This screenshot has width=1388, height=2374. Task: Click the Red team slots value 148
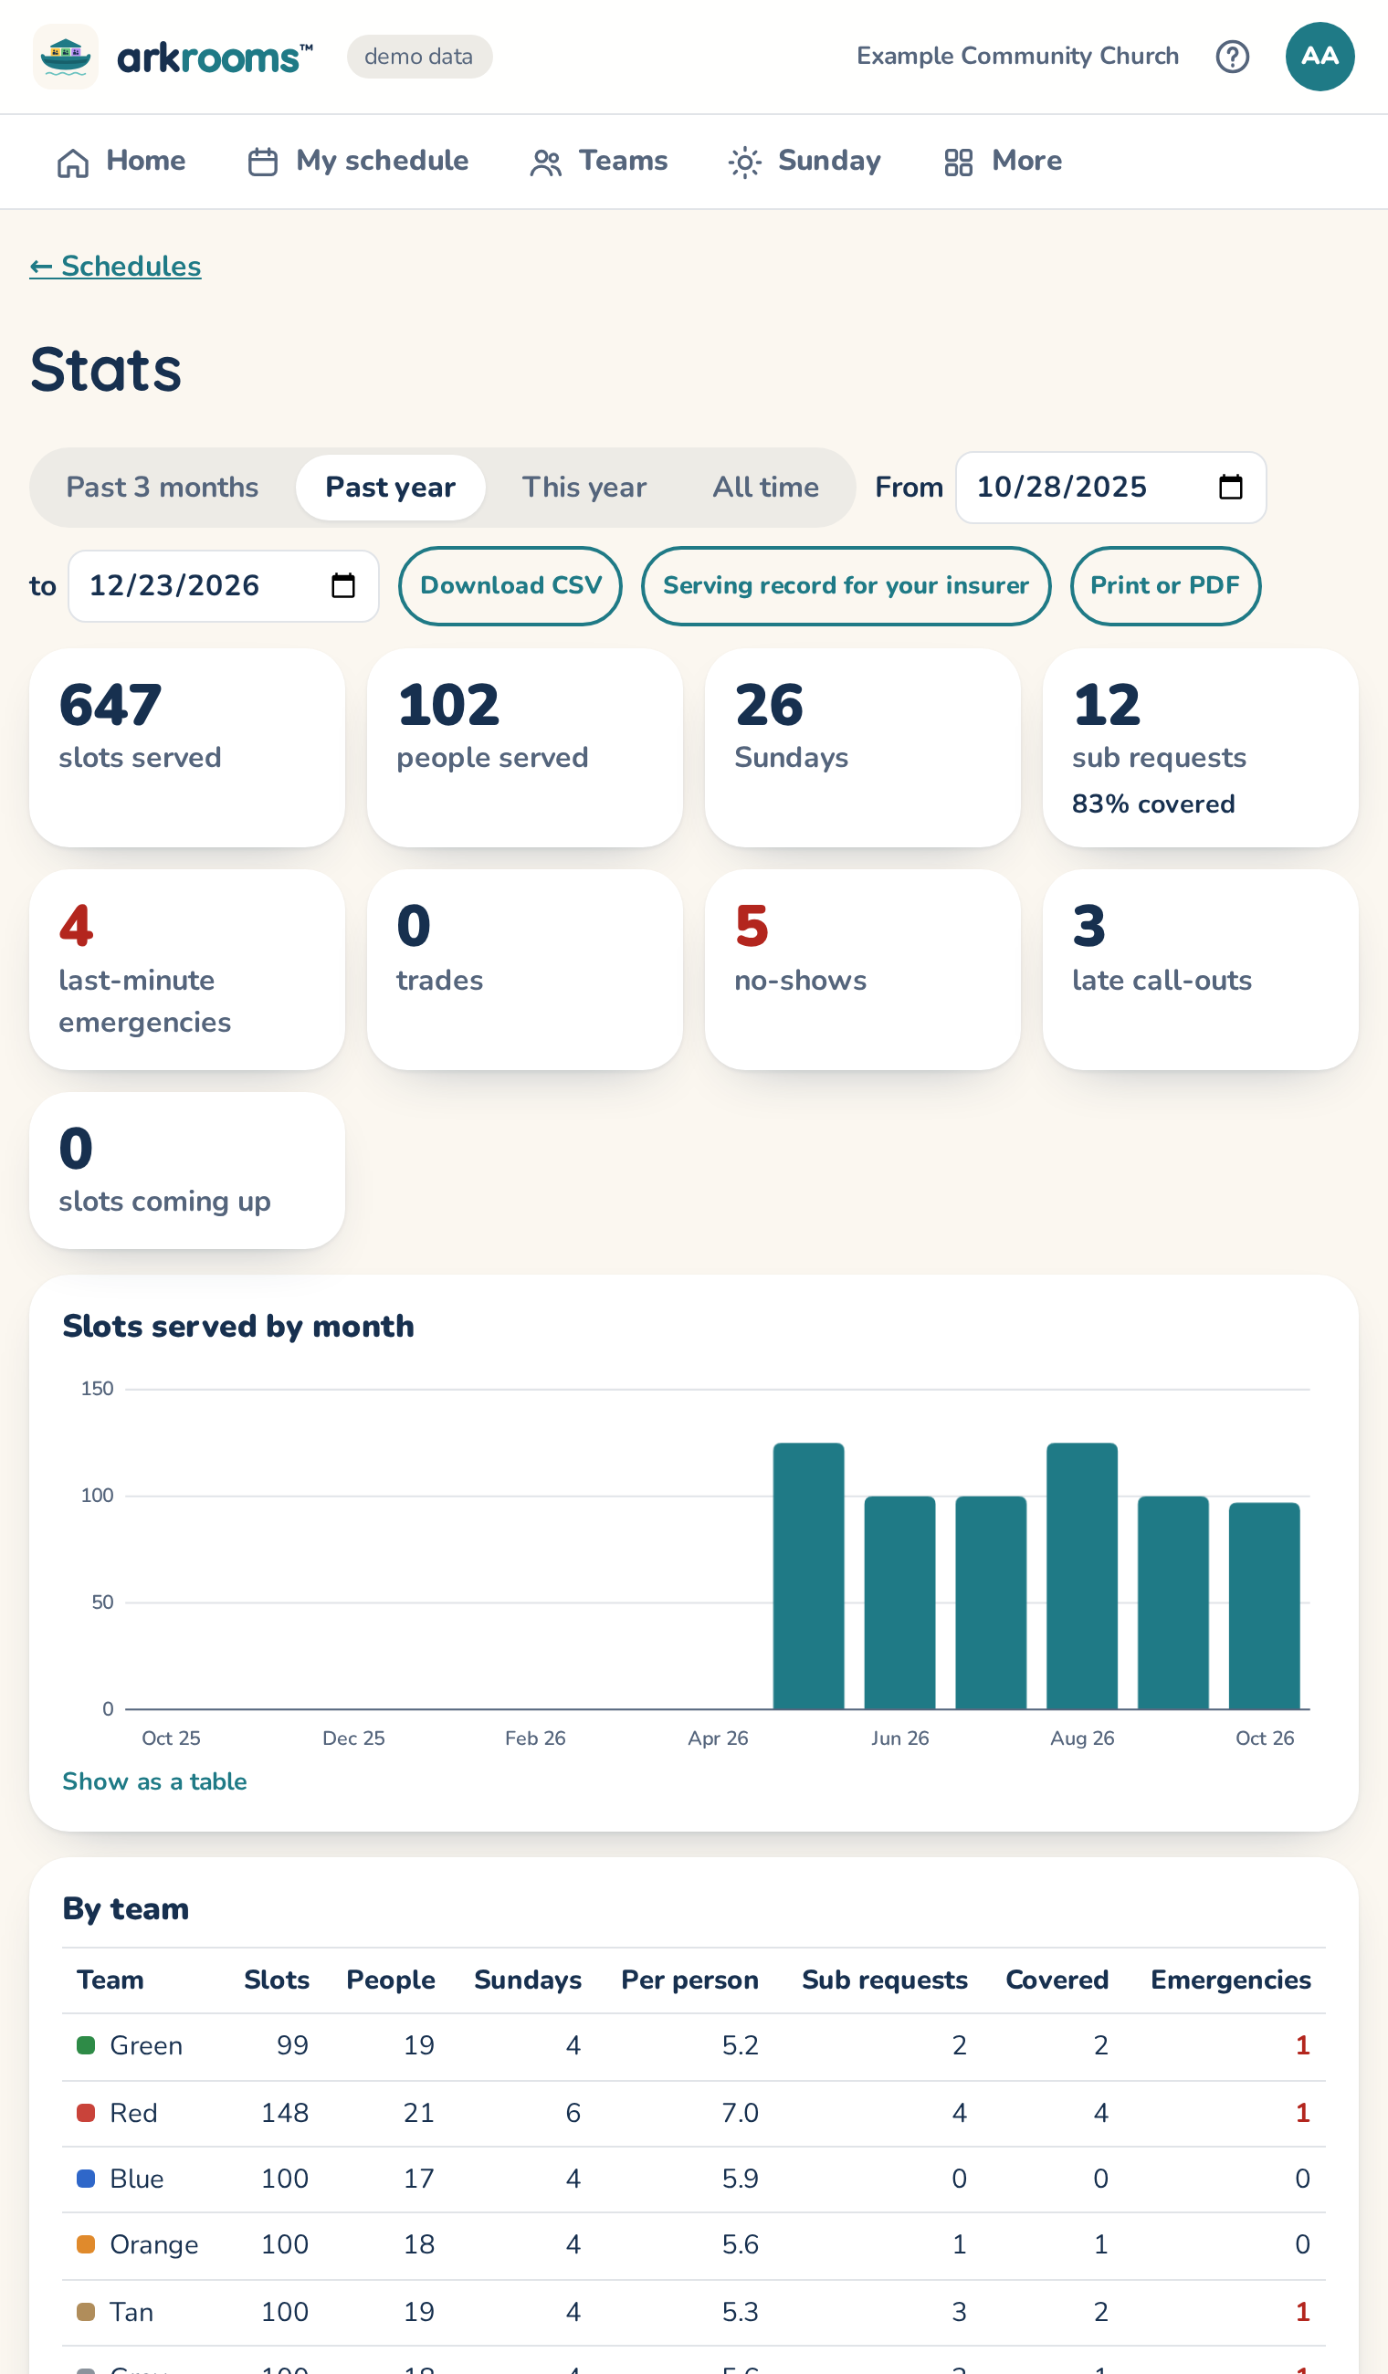[285, 2113]
